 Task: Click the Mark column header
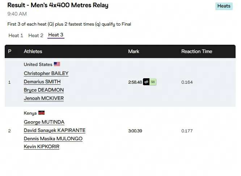[134, 51]
